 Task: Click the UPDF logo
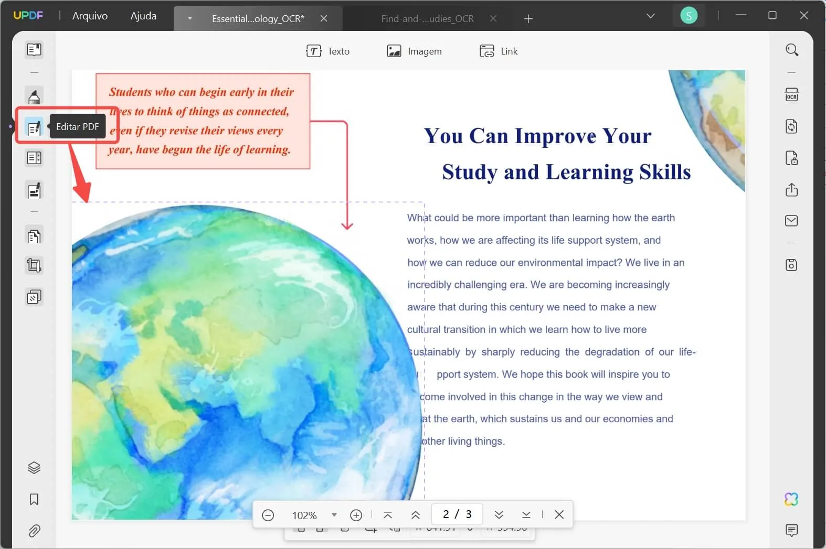28,15
